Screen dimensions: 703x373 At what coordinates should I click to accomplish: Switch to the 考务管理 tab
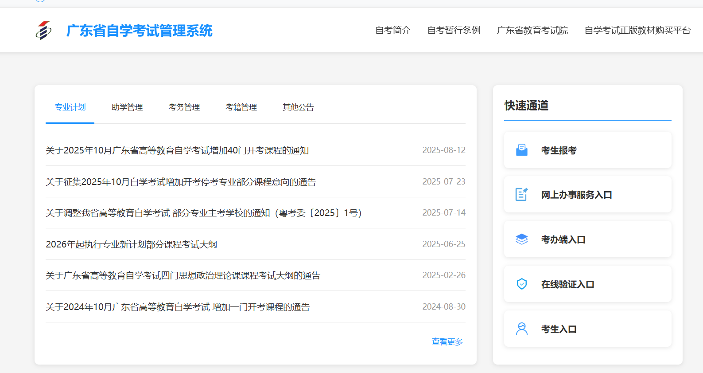tap(184, 107)
